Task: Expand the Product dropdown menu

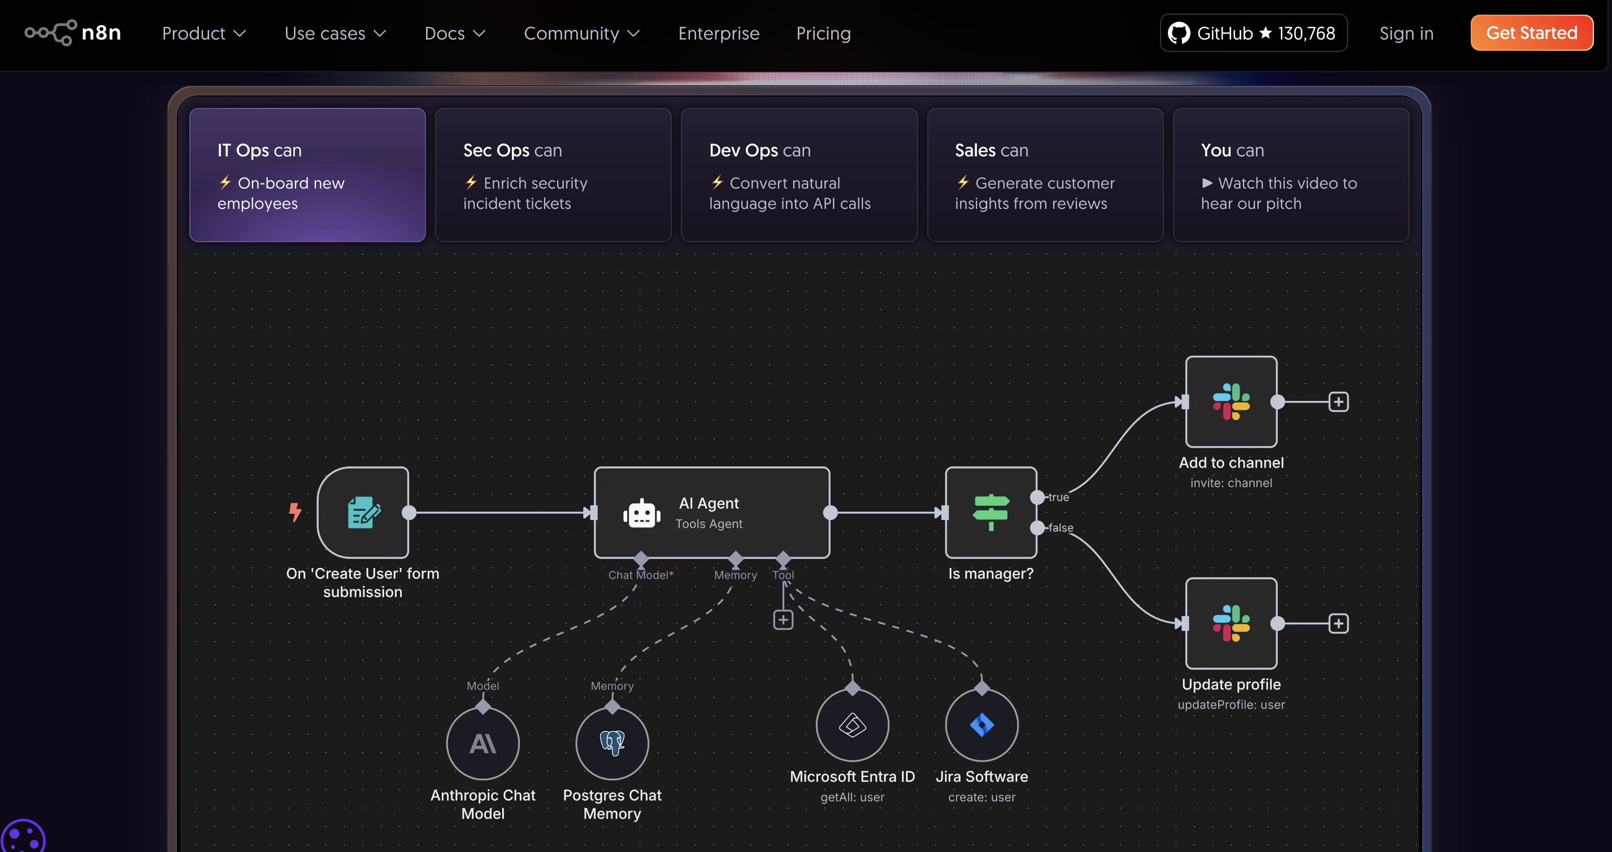Action: point(203,33)
